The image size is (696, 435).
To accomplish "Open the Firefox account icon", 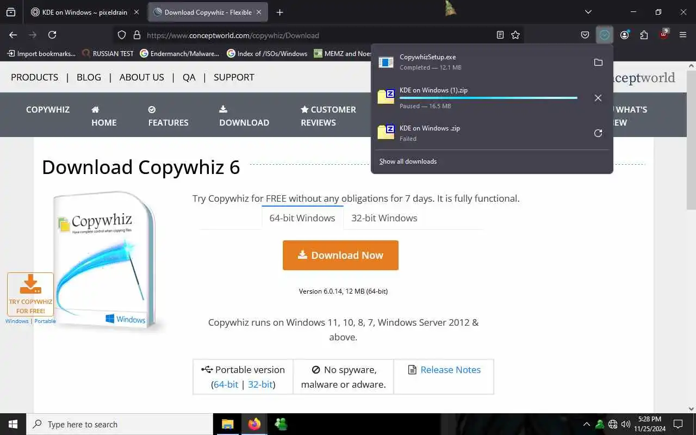I will [624, 35].
